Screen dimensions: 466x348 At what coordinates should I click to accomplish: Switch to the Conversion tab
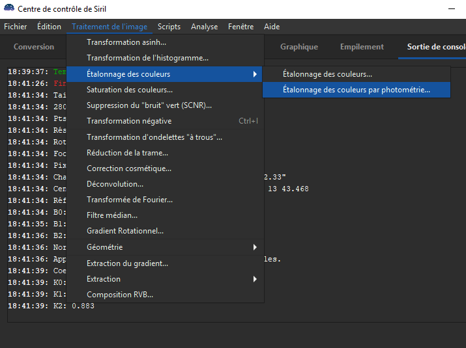pos(34,47)
